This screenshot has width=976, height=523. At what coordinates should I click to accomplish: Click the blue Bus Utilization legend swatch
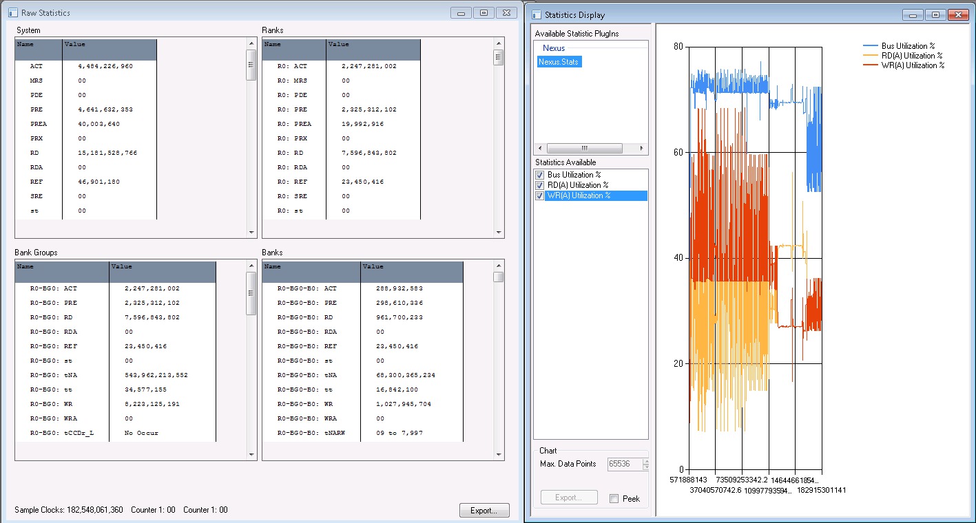(871, 46)
